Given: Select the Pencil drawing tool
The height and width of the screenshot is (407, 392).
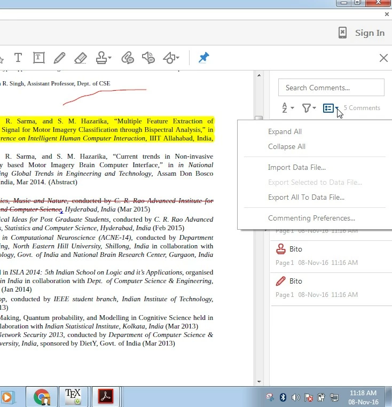Looking at the screenshot, I should [x=59, y=58].
